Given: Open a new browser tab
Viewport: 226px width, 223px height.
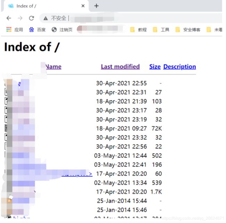Looking at the screenshot, I should coord(96,6).
